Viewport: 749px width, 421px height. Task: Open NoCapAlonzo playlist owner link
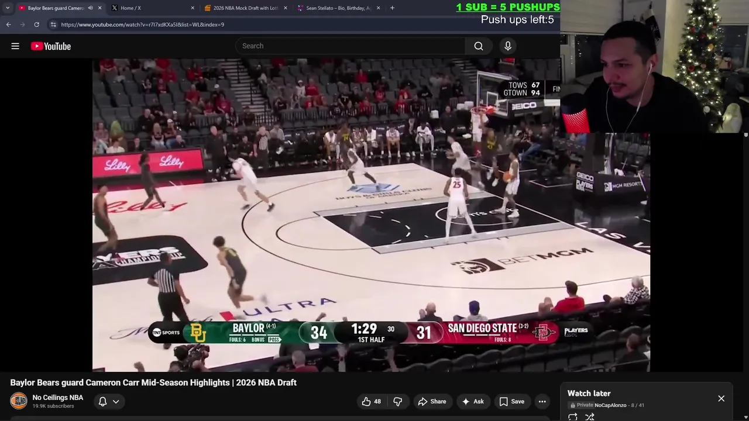610,405
